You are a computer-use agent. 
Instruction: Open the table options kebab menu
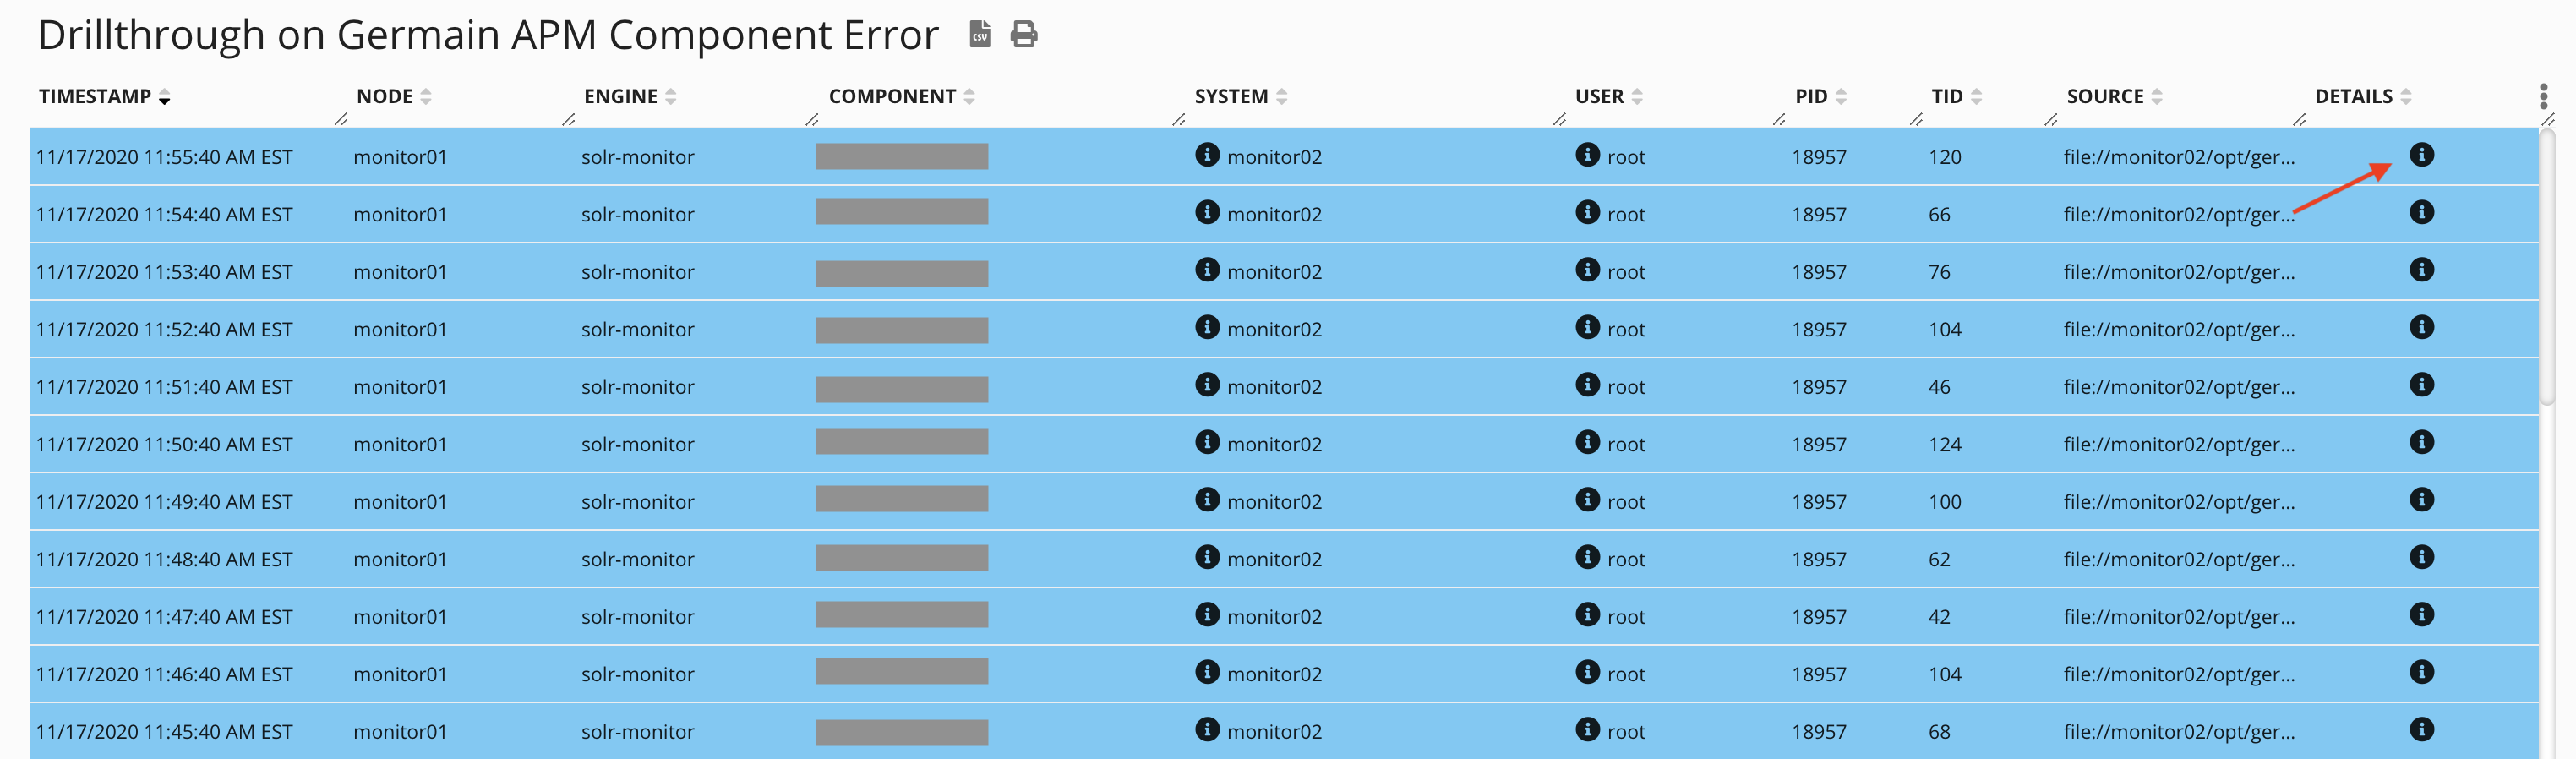click(x=2543, y=97)
